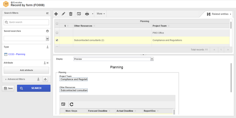The width and height of the screenshot is (236, 118).
Task: Click the printer icon
Action: tap(87, 14)
